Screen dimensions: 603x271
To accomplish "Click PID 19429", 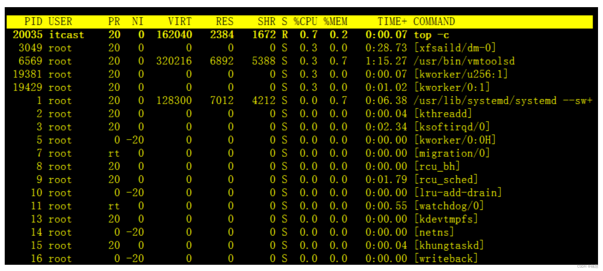I will pyautogui.click(x=27, y=87).
